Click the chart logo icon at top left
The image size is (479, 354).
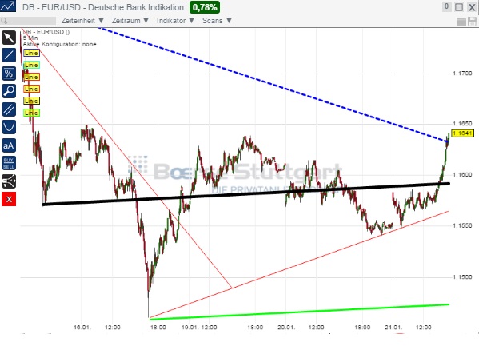8,6
